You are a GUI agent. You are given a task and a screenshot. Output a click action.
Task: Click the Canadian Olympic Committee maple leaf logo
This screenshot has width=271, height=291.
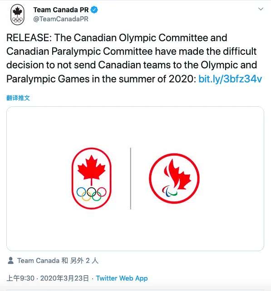(91, 178)
